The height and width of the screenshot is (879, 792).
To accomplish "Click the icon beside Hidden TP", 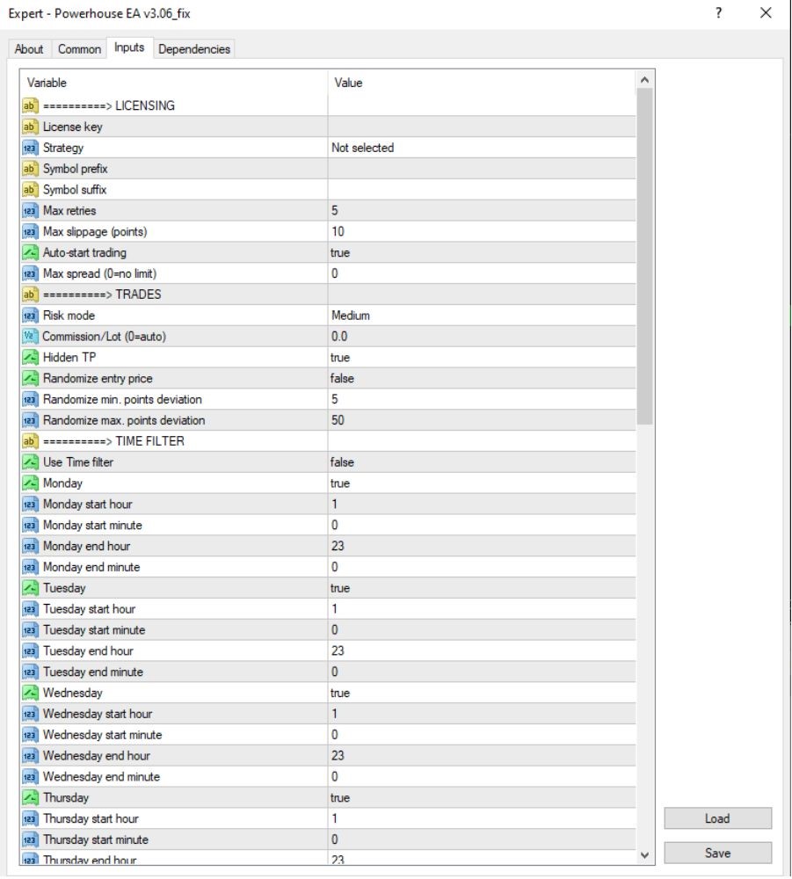I will pyautogui.click(x=30, y=358).
